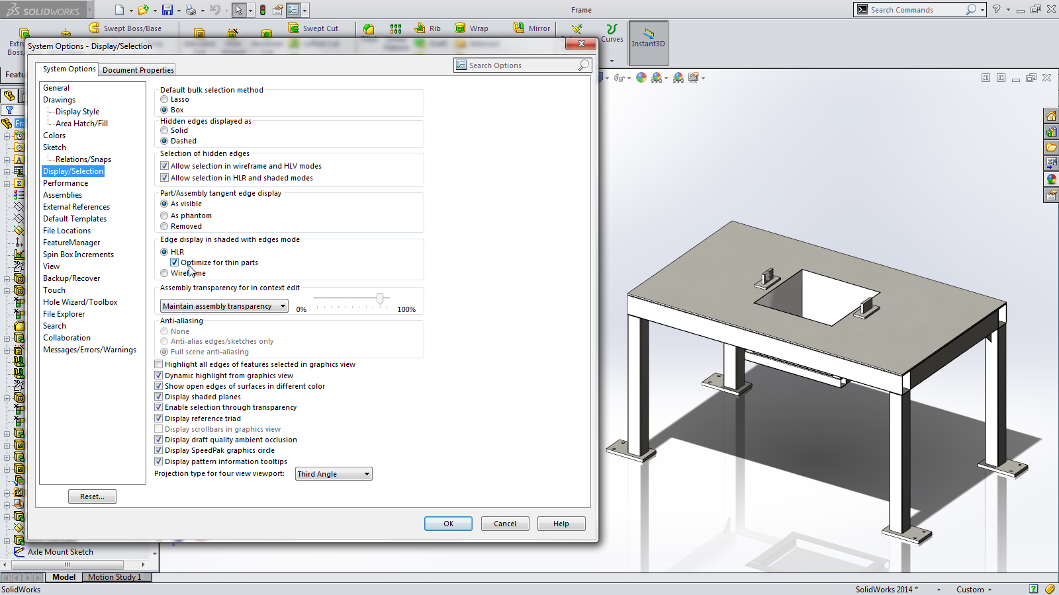The height and width of the screenshot is (595, 1059).
Task: Click the assembly transparency slider handle
Action: pos(380,299)
